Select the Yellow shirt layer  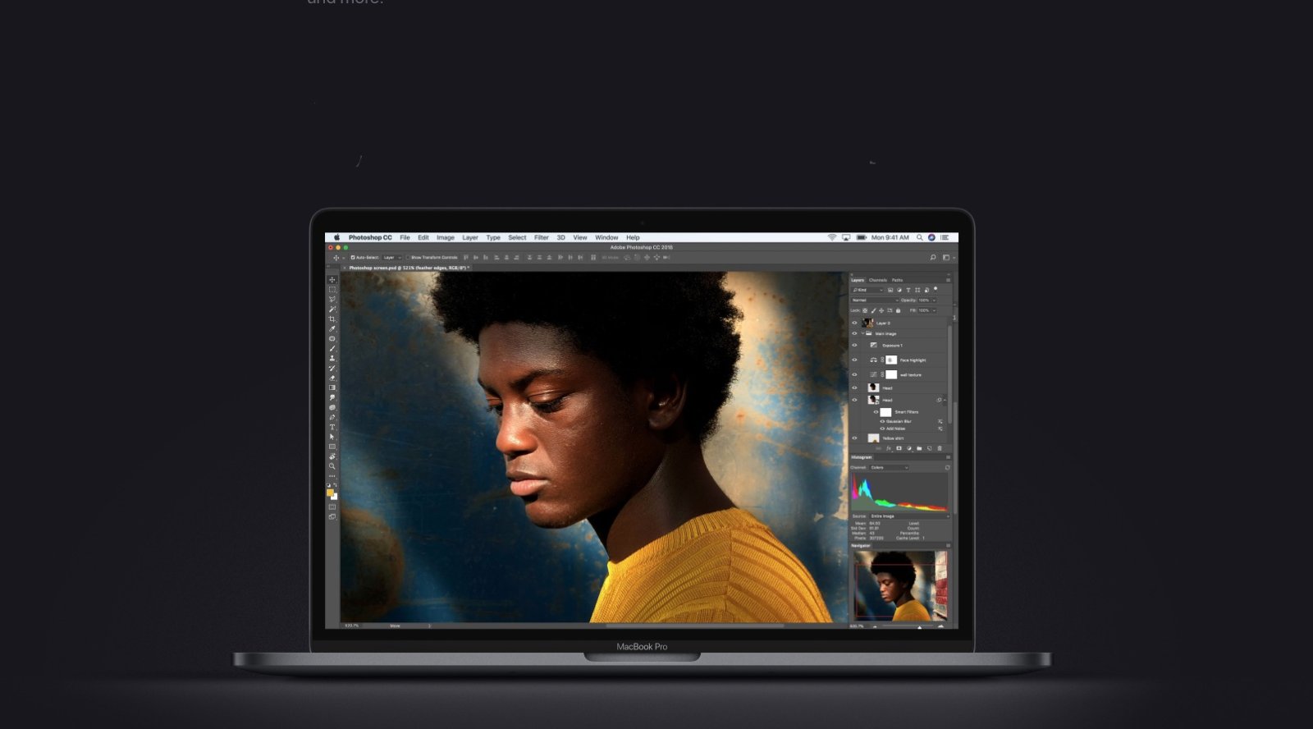pyautogui.click(x=893, y=438)
